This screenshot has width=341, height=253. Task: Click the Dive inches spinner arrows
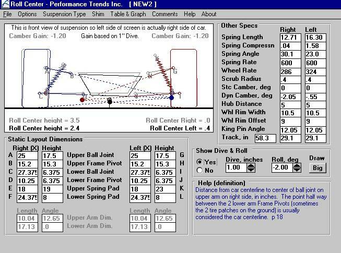coord(250,167)
